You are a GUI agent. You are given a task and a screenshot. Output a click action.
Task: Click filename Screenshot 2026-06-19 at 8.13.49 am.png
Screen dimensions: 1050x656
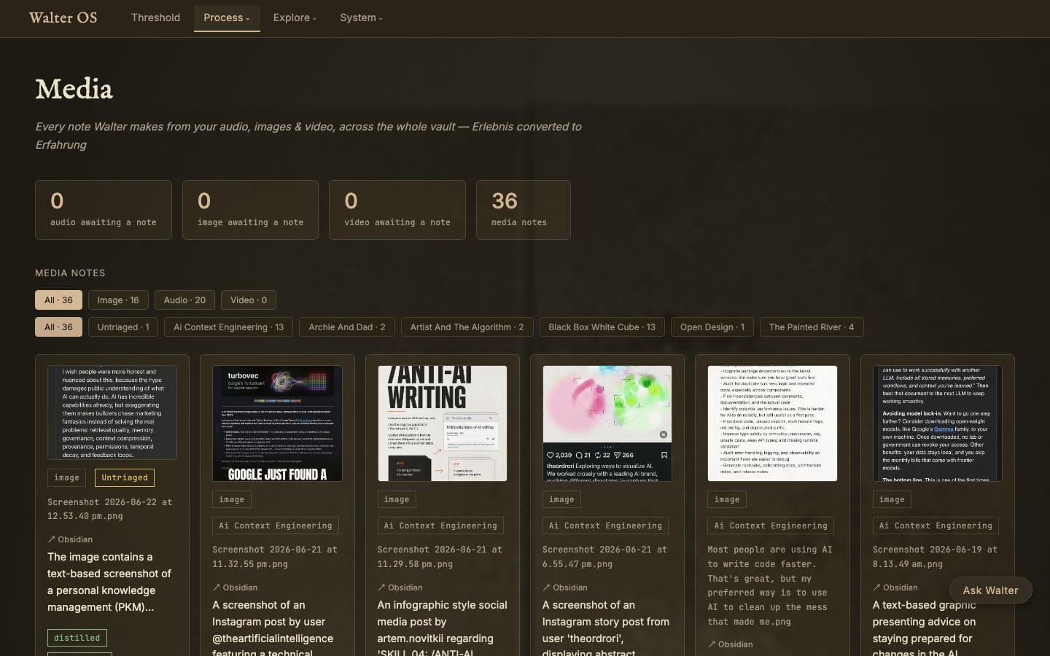click(935, 557)
